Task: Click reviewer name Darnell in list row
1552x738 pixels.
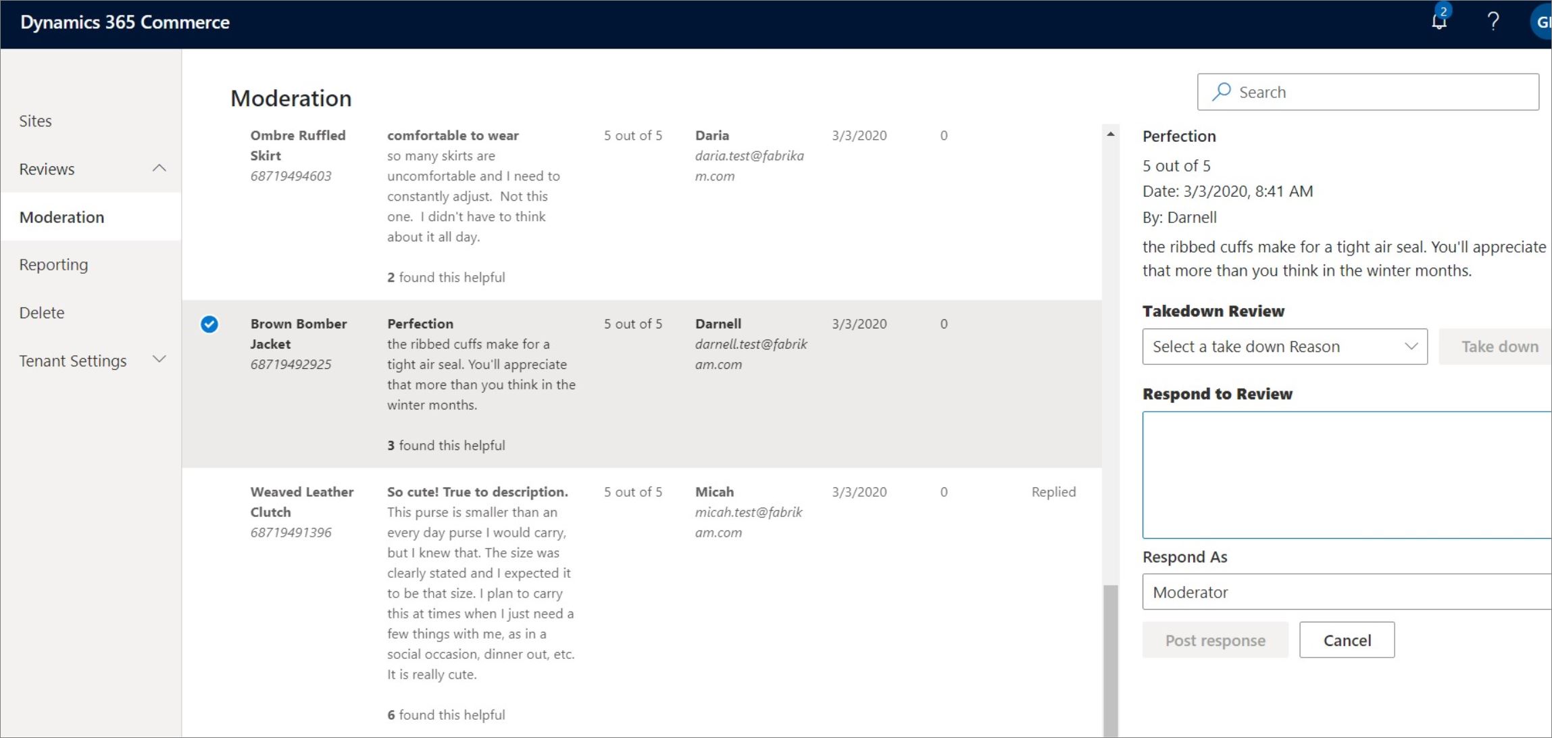Action: pos(718,324)
